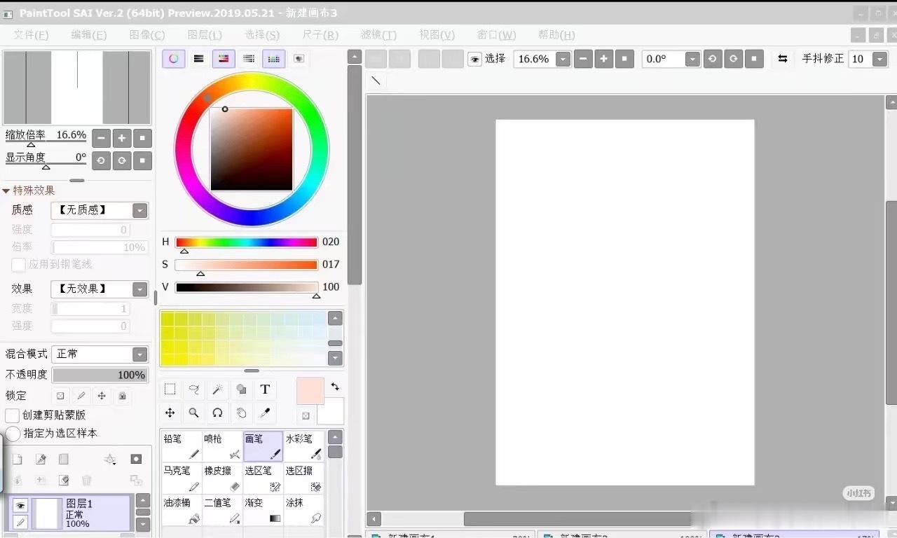This screenshot has height=538, width=897.
Task: Zoom out using the navigator minus button
Action: pyautogui.click(x=102, y=138)
